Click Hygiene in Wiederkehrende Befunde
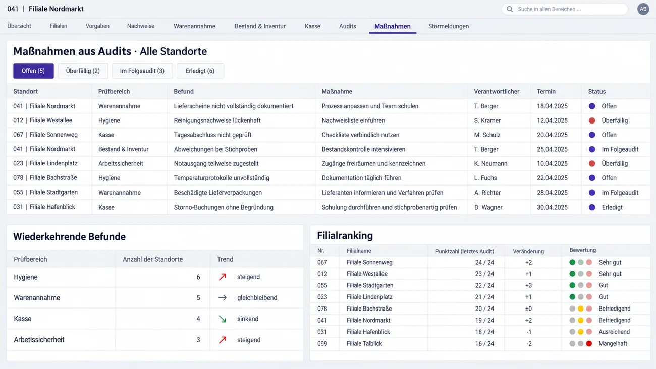 (x=26, y=277)
